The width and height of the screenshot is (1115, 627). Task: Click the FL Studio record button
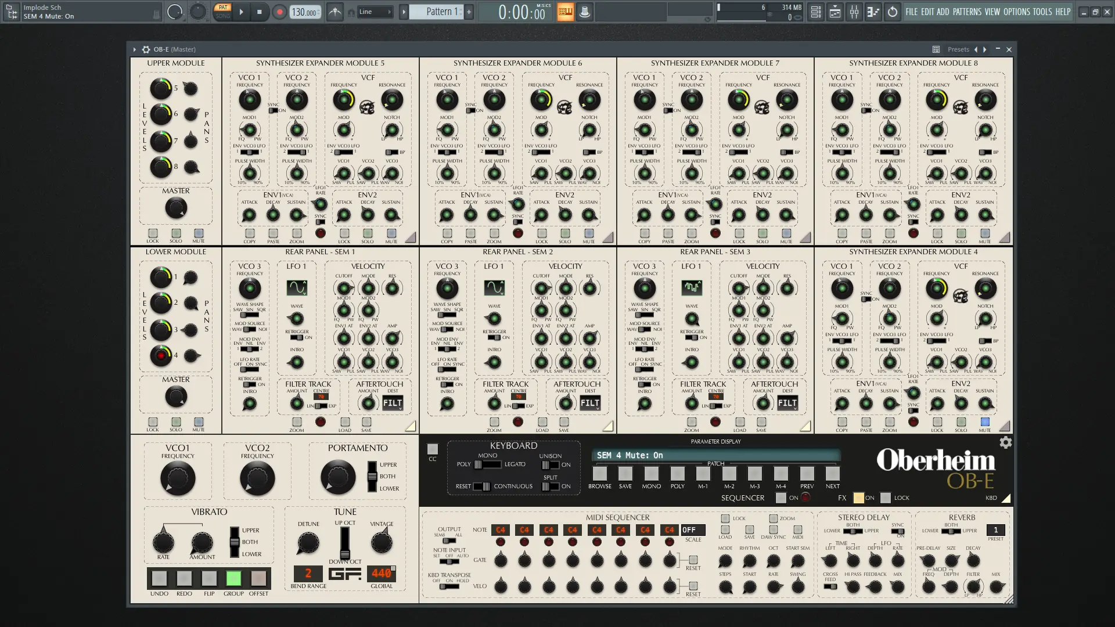(x=279, y=12)
